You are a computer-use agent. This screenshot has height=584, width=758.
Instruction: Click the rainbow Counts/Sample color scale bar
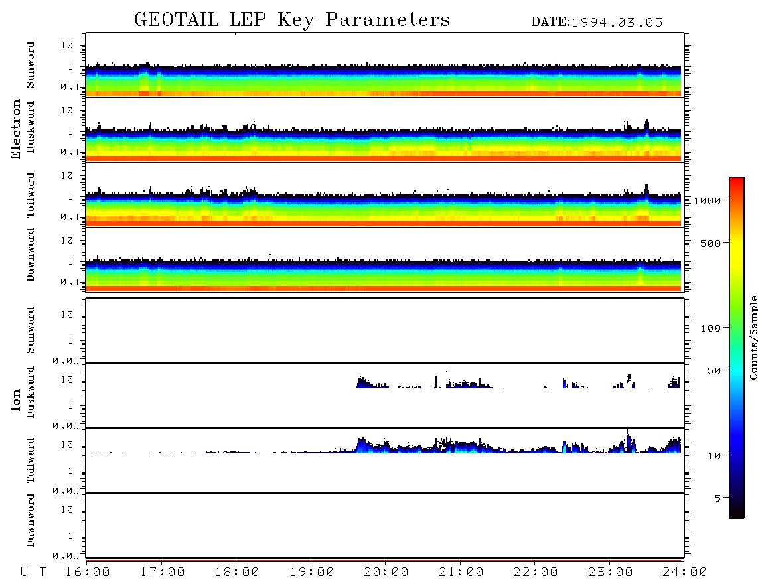pyautogui.click(x=737, y=348)
